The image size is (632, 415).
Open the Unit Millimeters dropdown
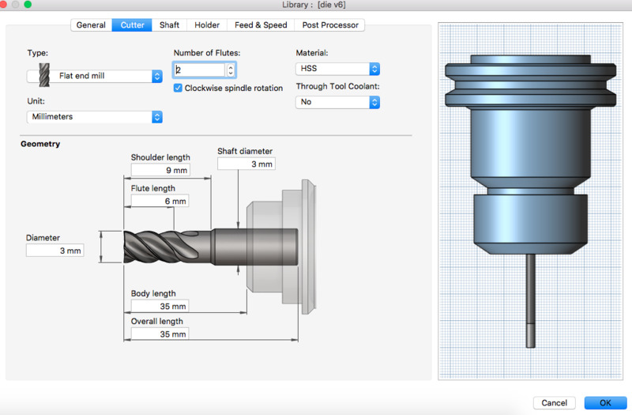[x=95, y=117]
